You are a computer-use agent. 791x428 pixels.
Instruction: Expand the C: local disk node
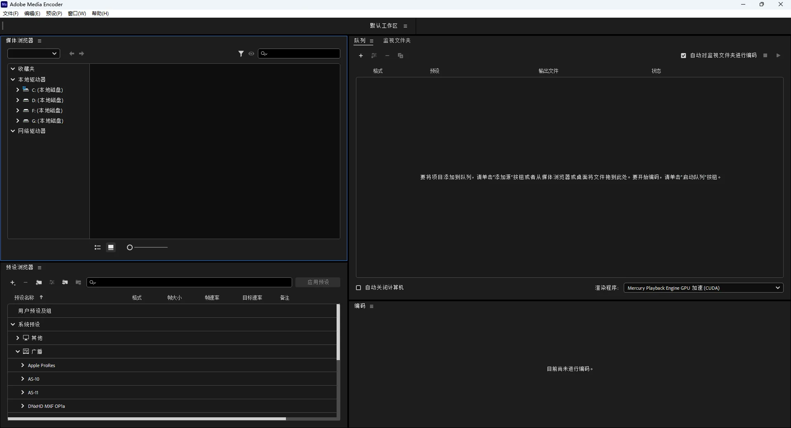[x=18, y=90]
